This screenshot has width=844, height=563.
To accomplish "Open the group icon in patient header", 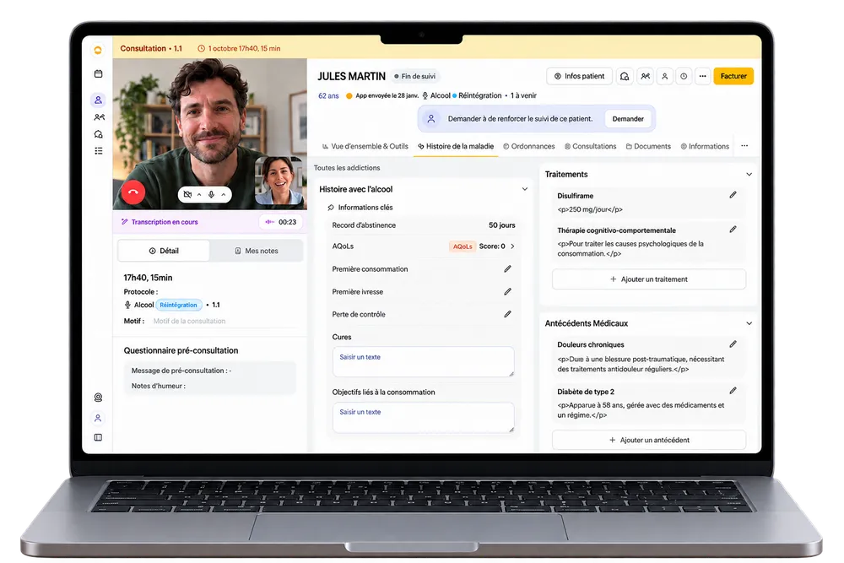I will 645,77.
